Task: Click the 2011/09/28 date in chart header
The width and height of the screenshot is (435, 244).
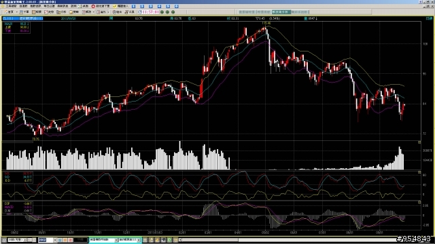Action: [x=68, y=18]
